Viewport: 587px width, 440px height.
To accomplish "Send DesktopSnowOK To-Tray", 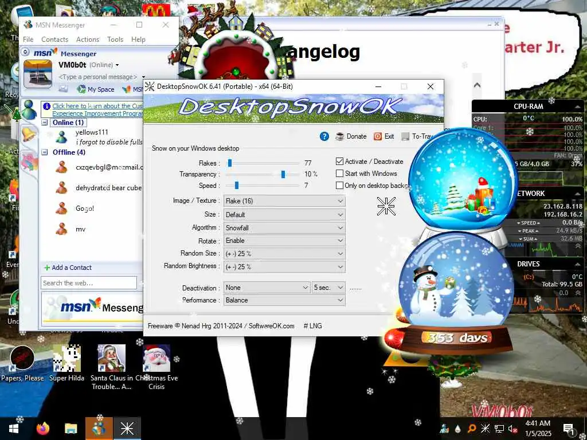I will [x=418, y=136].
